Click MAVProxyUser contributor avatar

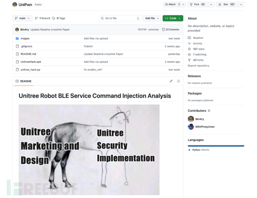(191, 127)
